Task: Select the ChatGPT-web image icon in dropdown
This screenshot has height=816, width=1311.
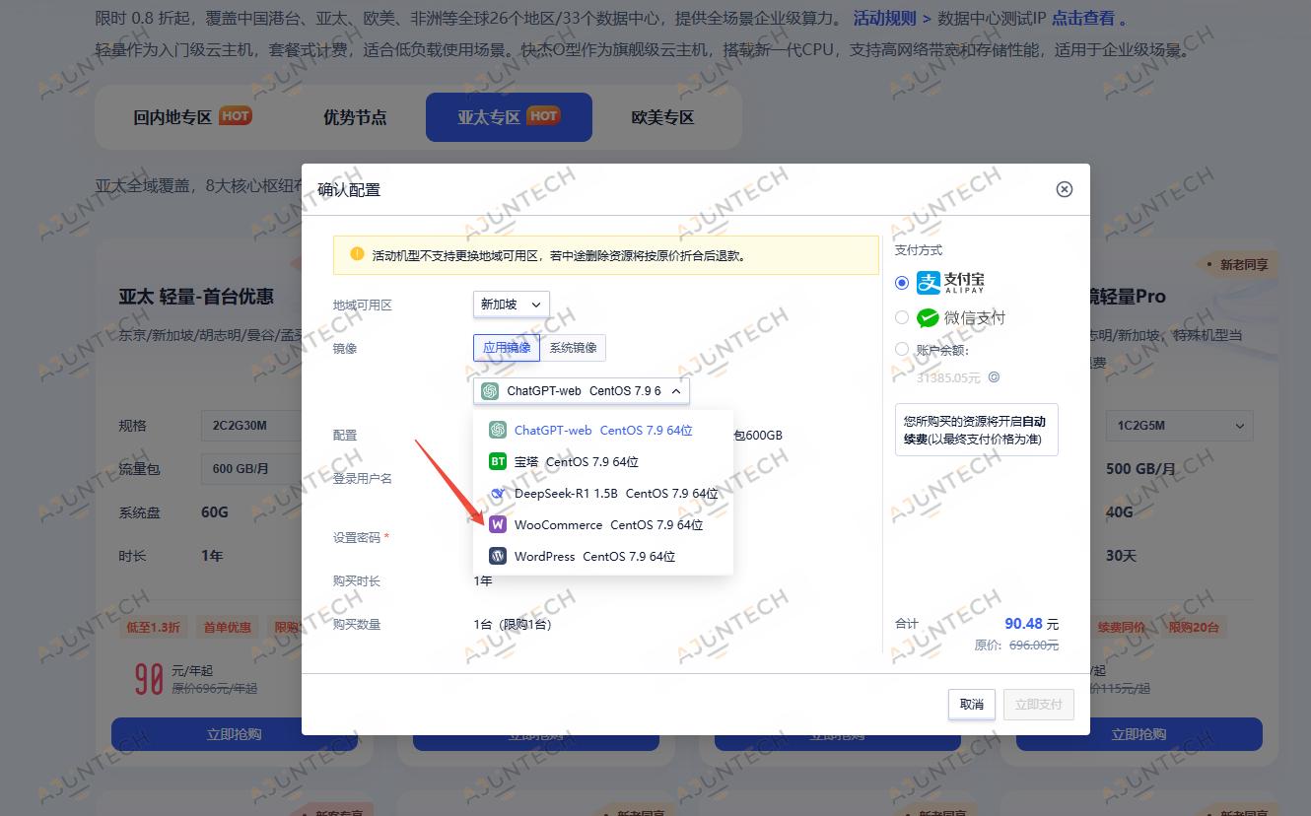Action: coord(497,430)
